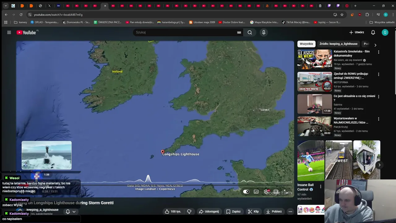
Task: Show more filter chips with the right arrow
Action: pos(375,45)
